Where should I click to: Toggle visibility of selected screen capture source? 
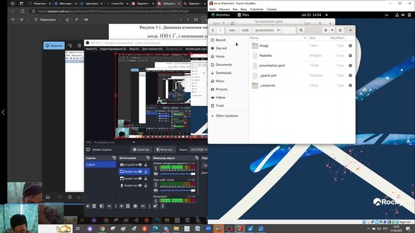click(x=140, y=172)
